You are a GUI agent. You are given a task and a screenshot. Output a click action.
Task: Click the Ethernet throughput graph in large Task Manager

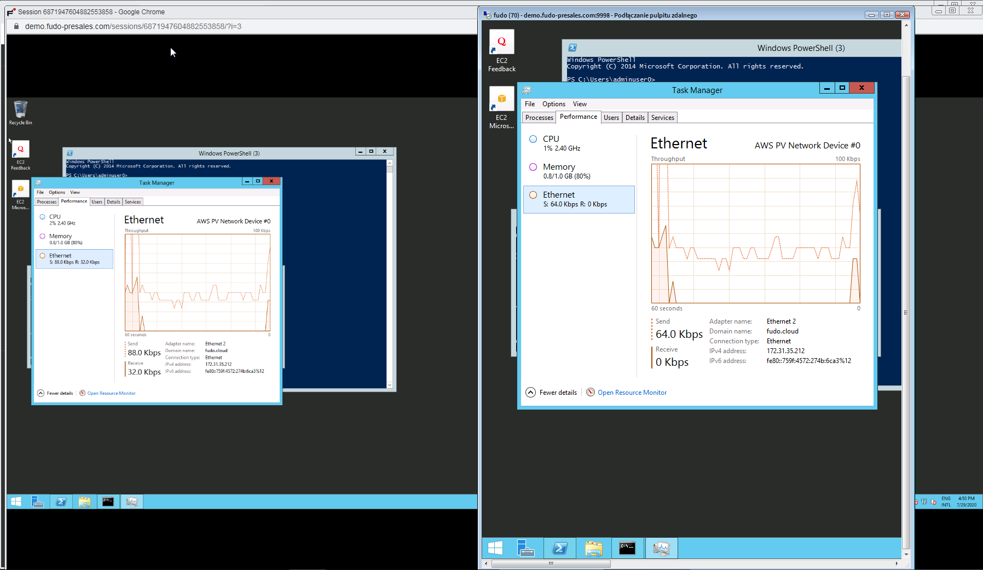pyautogui.click(x=755, y=233)
